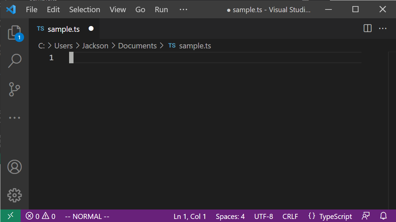
Task: View problems via the errors indicator
Action: tap(40, 216)
